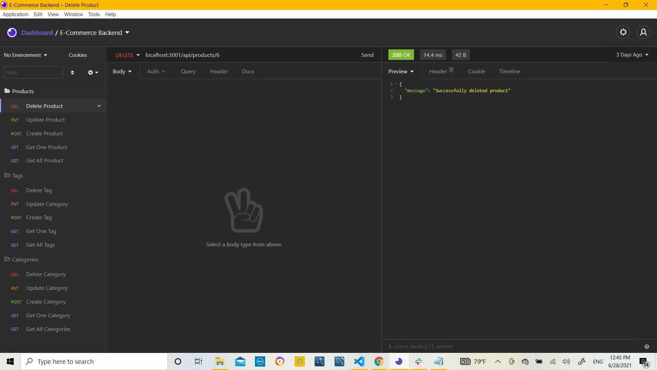Viewport: 657px width, 370px height.
Task: Click the help question mark near the JSONPath filter
Action: pos(647,346)
